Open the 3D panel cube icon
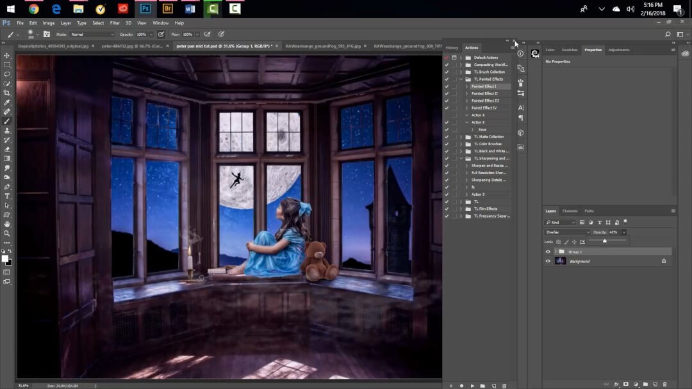The width and height of the screenshot is (692, 389). 521,132
